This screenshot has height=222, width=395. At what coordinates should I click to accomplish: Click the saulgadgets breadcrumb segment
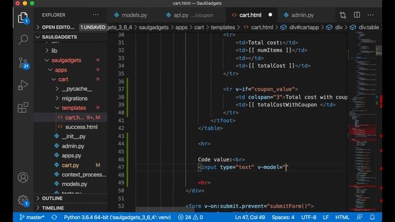coord(154,27)
